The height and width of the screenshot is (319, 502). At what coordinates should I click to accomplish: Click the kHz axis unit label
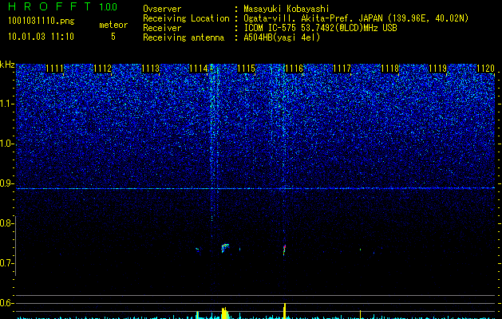coord(7,65)
